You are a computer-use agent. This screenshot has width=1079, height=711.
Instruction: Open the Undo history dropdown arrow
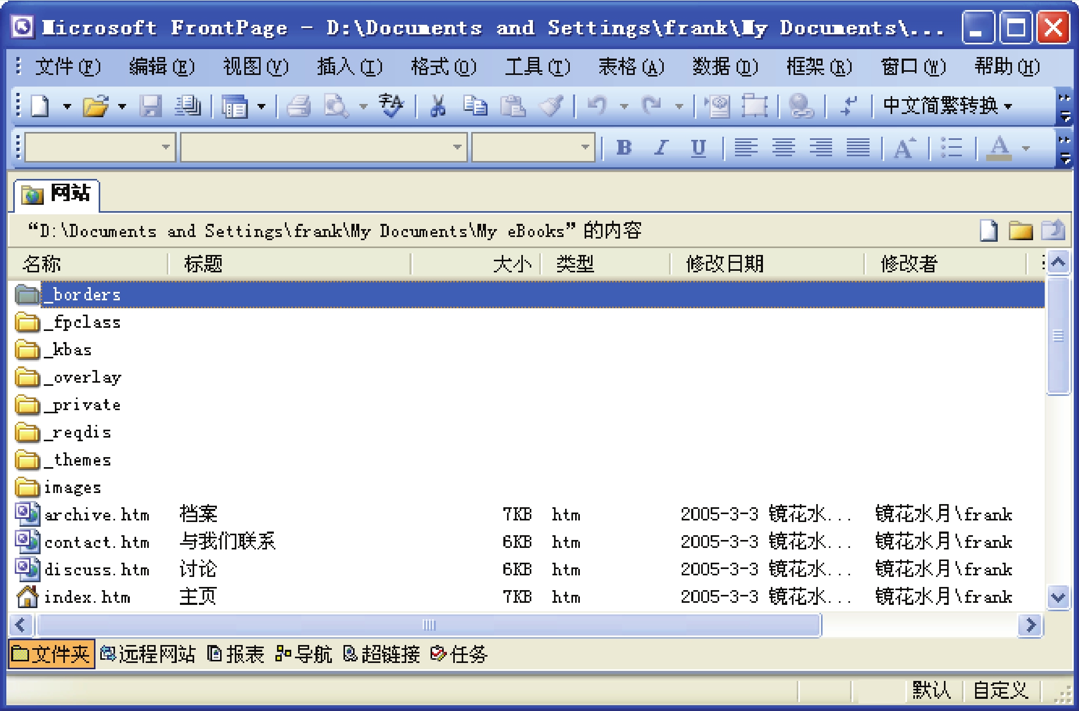(x=624, y=106)
